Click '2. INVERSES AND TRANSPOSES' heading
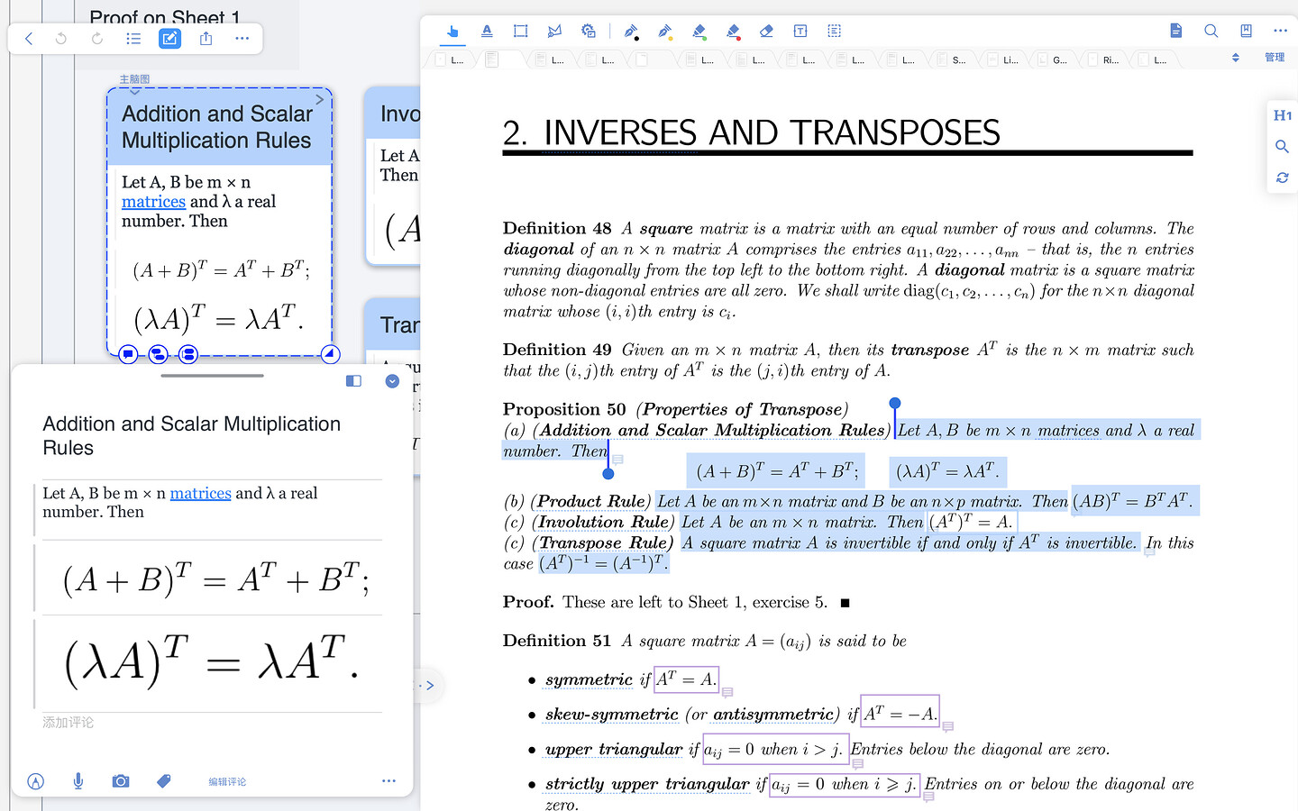Viewport: 1298px width, 811px height. [x=752, y=133]
